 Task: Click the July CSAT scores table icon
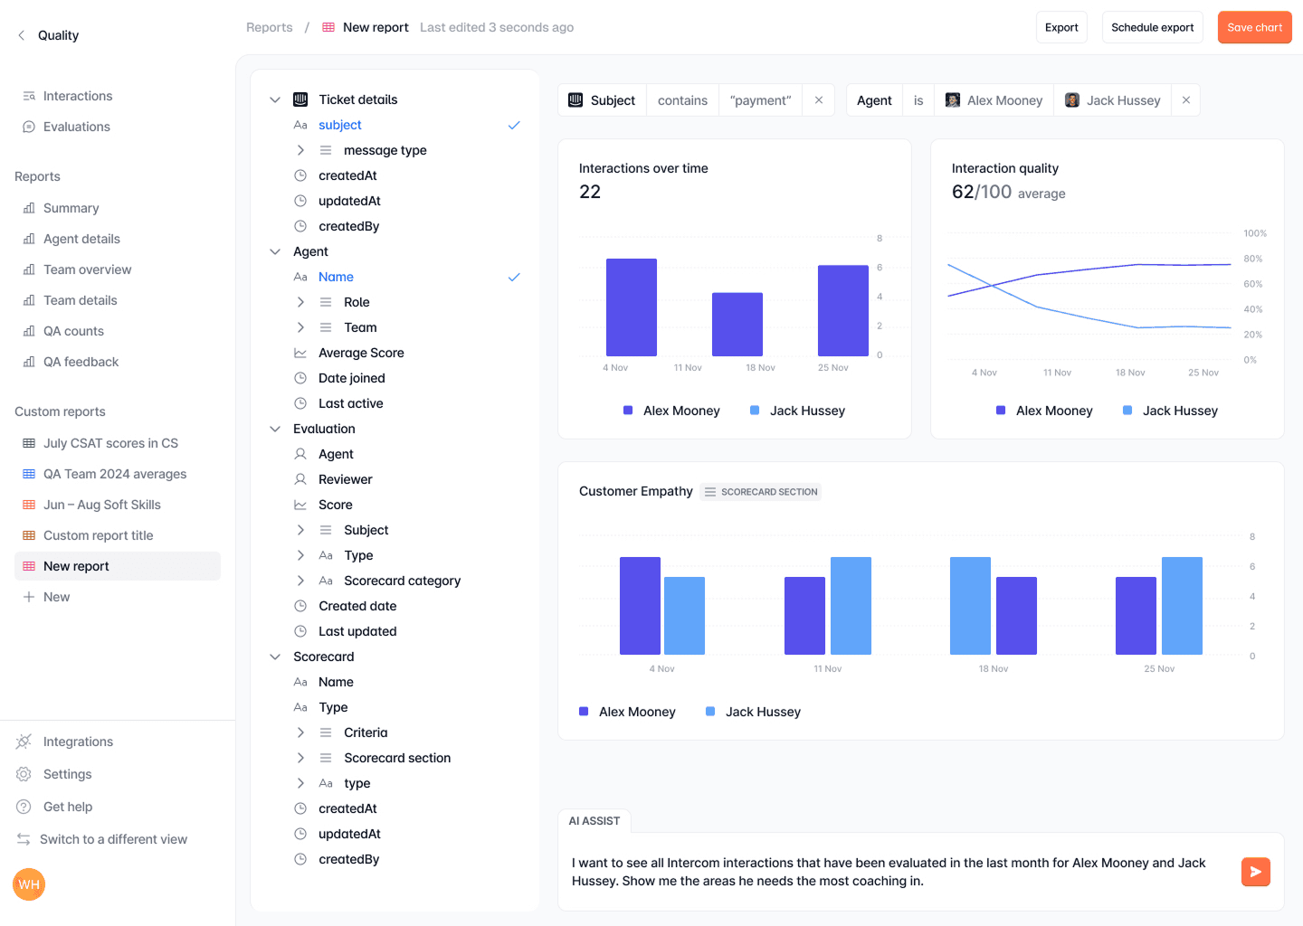tap(29, 443)
